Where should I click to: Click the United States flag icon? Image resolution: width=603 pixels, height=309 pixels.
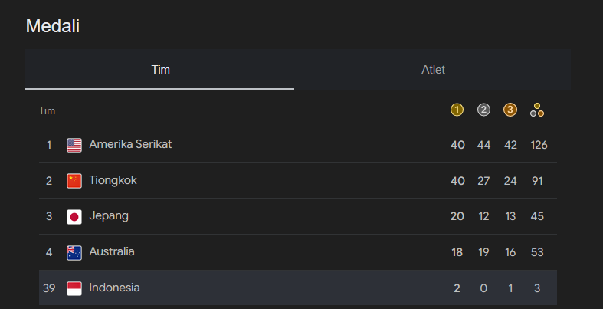[x=74, y=145]
